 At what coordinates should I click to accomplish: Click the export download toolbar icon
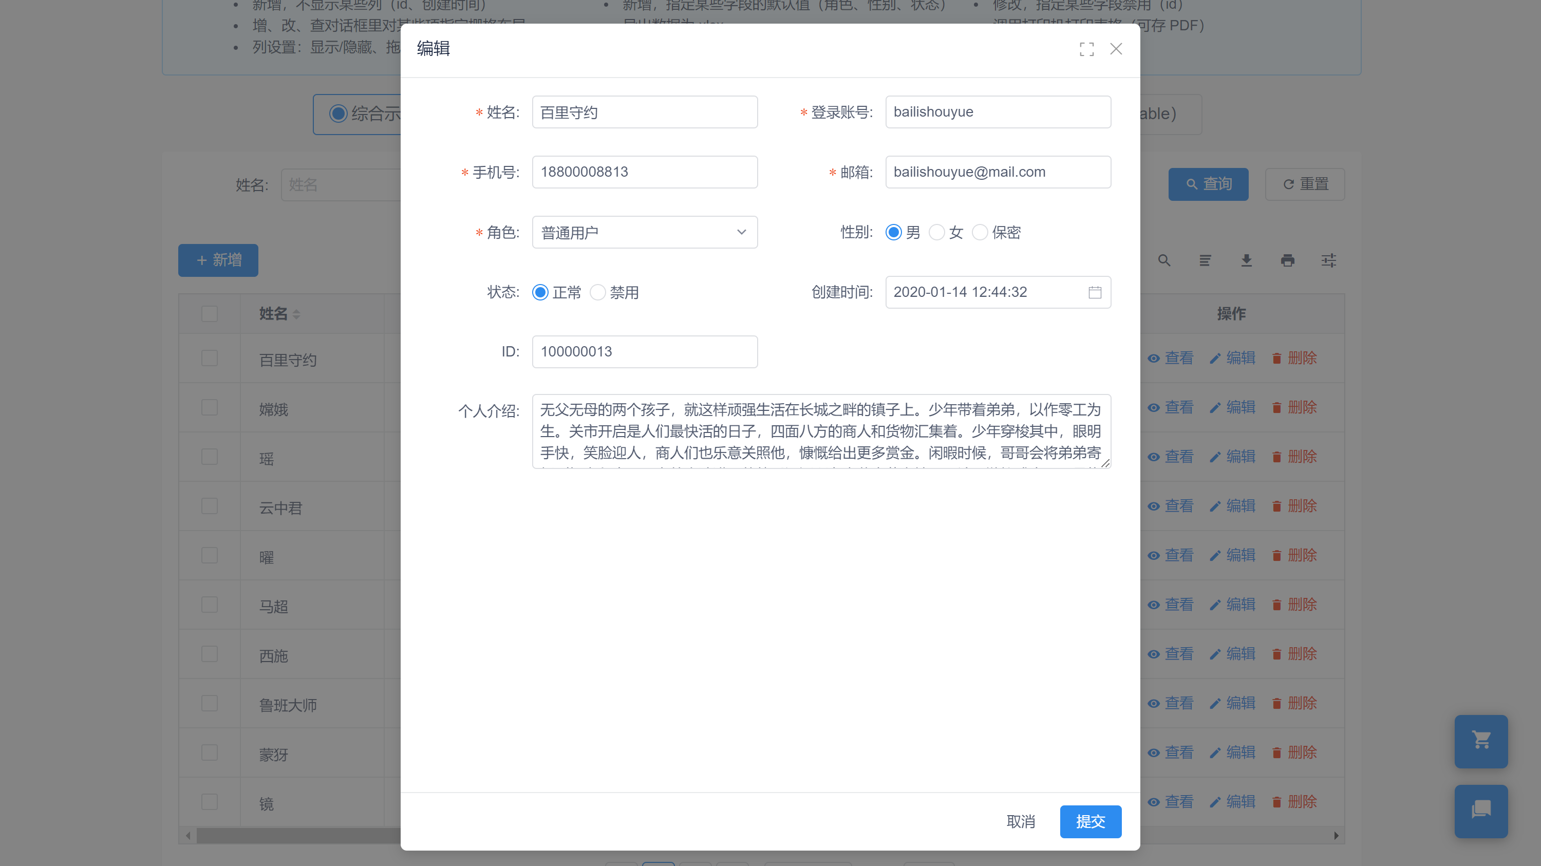click(x=1247, y=260)
